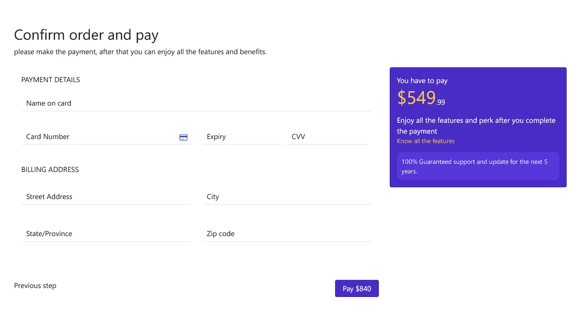Image resolution: width=578 pixels, height=325 pixels.
Task: Click the payment instruction subtitle text
Action: (x=140, y=51)
